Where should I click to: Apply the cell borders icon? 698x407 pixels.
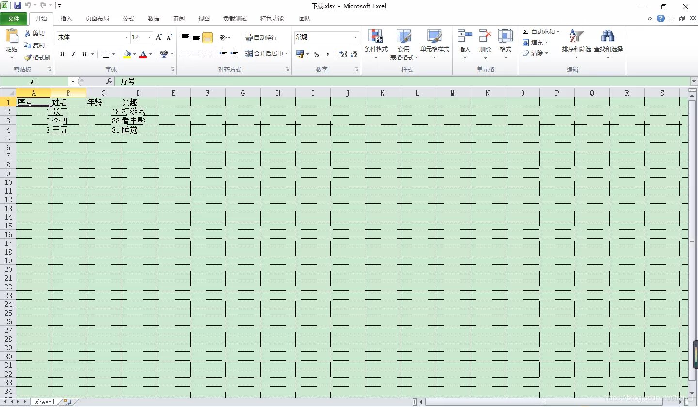pos(106,54)
